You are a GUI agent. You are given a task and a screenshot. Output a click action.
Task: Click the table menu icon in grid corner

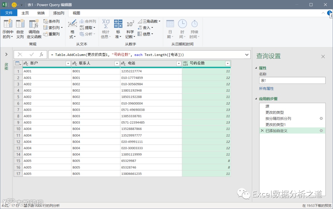18,63
